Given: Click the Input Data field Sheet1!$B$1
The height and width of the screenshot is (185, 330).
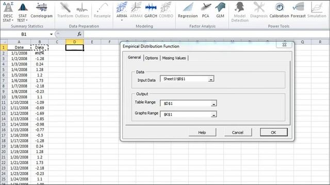Looking at the screenshot, I should (185, 79).
